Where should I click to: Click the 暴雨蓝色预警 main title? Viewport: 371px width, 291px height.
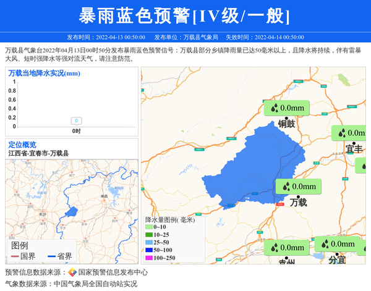click(x=185, y=15)
